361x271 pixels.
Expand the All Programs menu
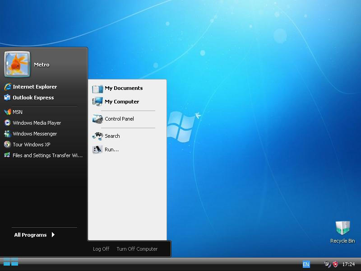[x=30, y=234]
